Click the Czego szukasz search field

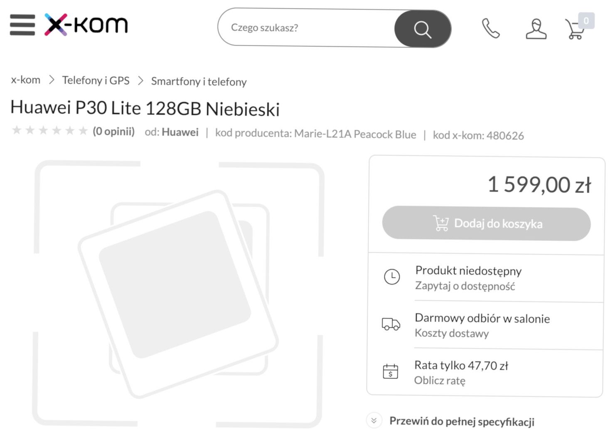291,27
